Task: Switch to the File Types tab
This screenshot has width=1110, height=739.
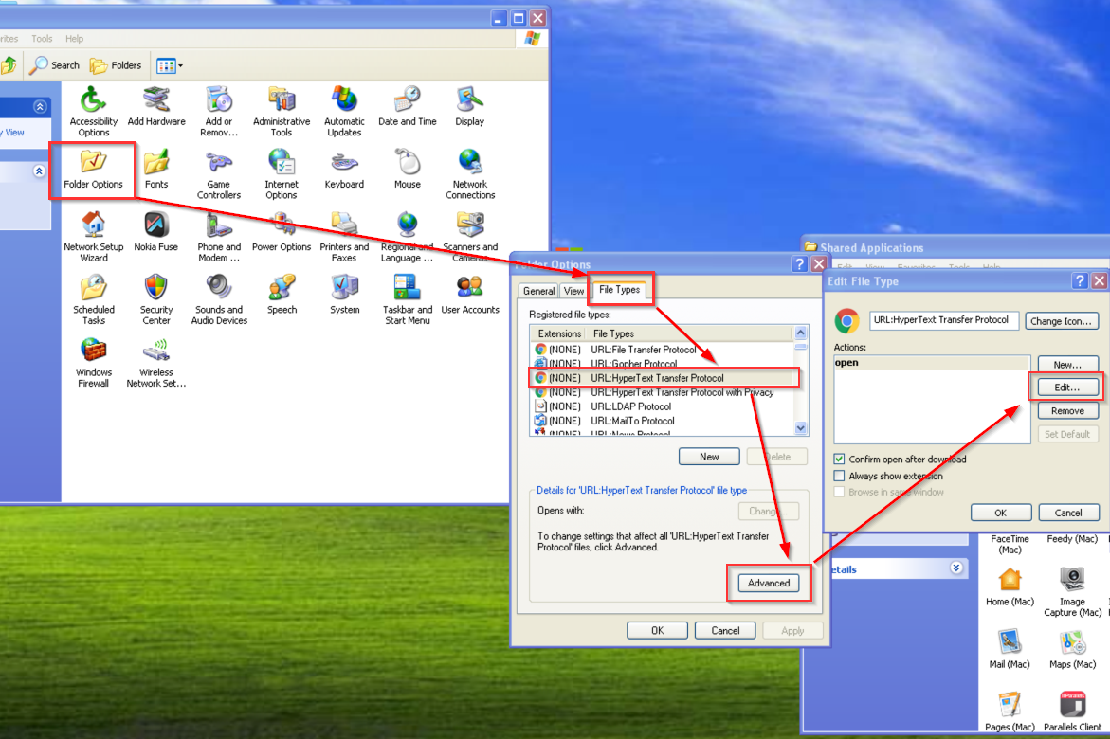Action: [x=620, y=290]
